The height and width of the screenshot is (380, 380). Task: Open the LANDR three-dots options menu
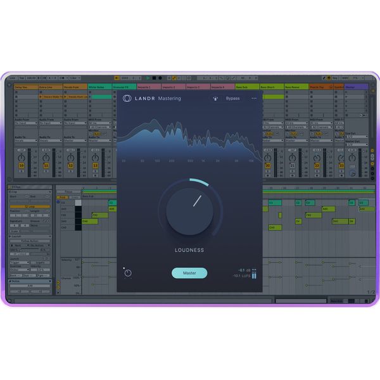click(254, 98)
